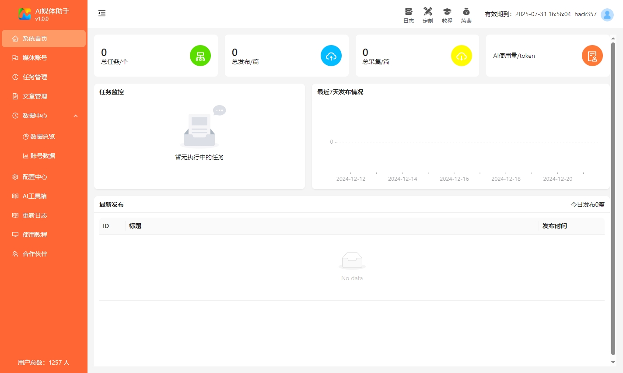
Task: Click the people icon beside 合作伙伴
Action: [x=15, y=254]
